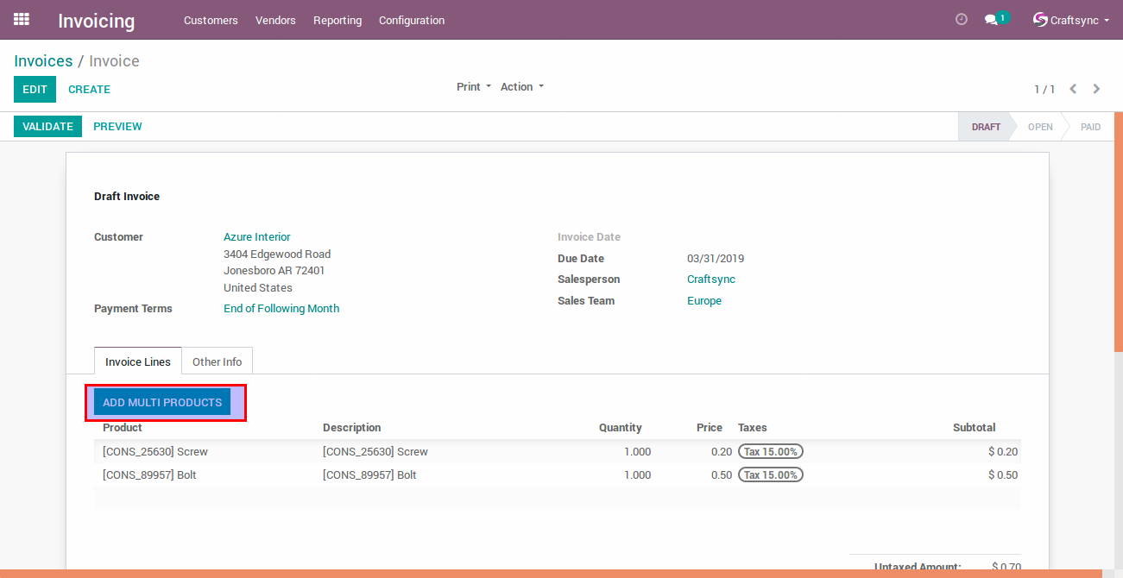Viewport: 1123px width, 578px height.
Task: Open the activities clock icon
Action: pos(962,19)
